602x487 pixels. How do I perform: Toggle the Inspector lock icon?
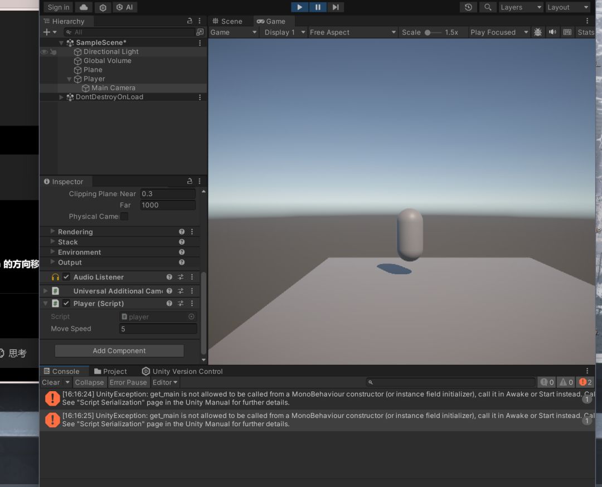point(190,181)
